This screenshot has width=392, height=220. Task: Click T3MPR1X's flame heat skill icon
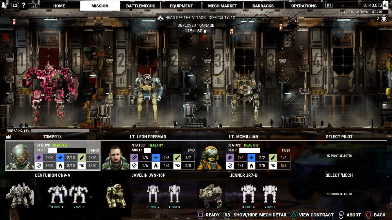tap(61, 166)
